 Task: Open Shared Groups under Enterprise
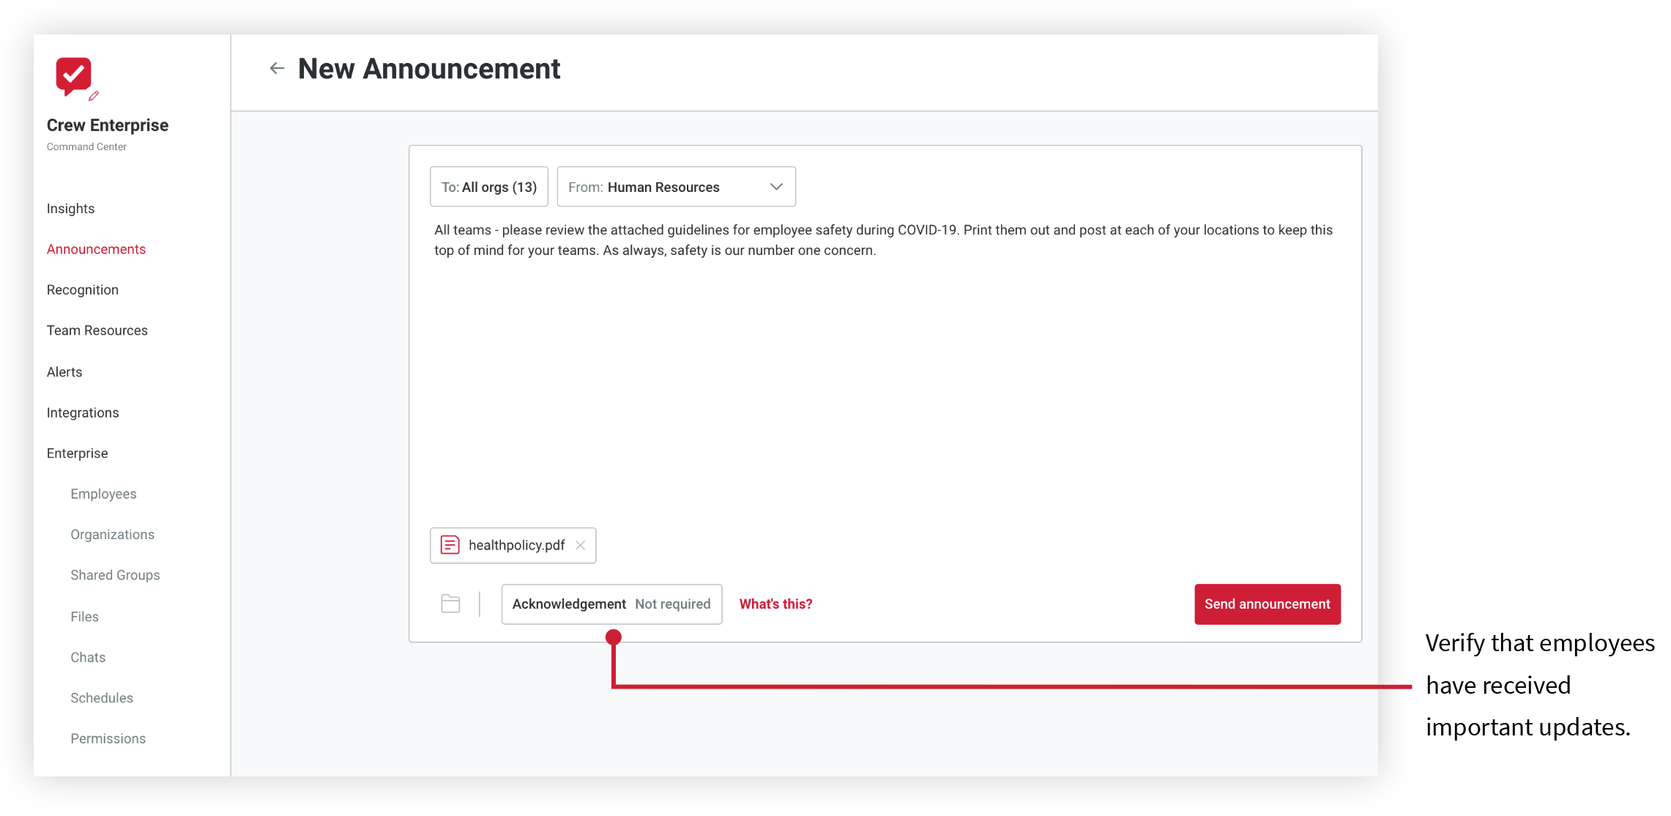click(115, 575)
